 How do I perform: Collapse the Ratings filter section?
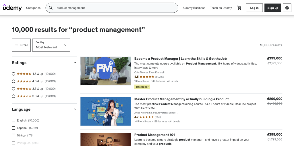pos(75,62)
